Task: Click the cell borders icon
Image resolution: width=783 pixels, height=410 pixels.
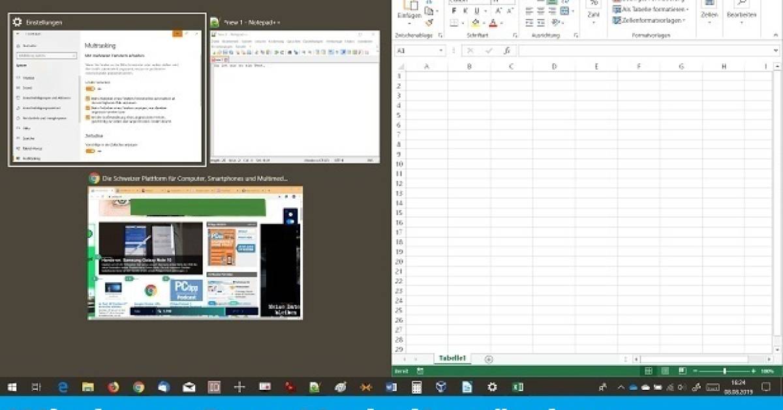Action: coord(454,23)
